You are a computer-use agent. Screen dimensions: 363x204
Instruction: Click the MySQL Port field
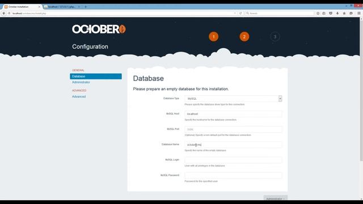pyautogui.click(x=233, y=129)
